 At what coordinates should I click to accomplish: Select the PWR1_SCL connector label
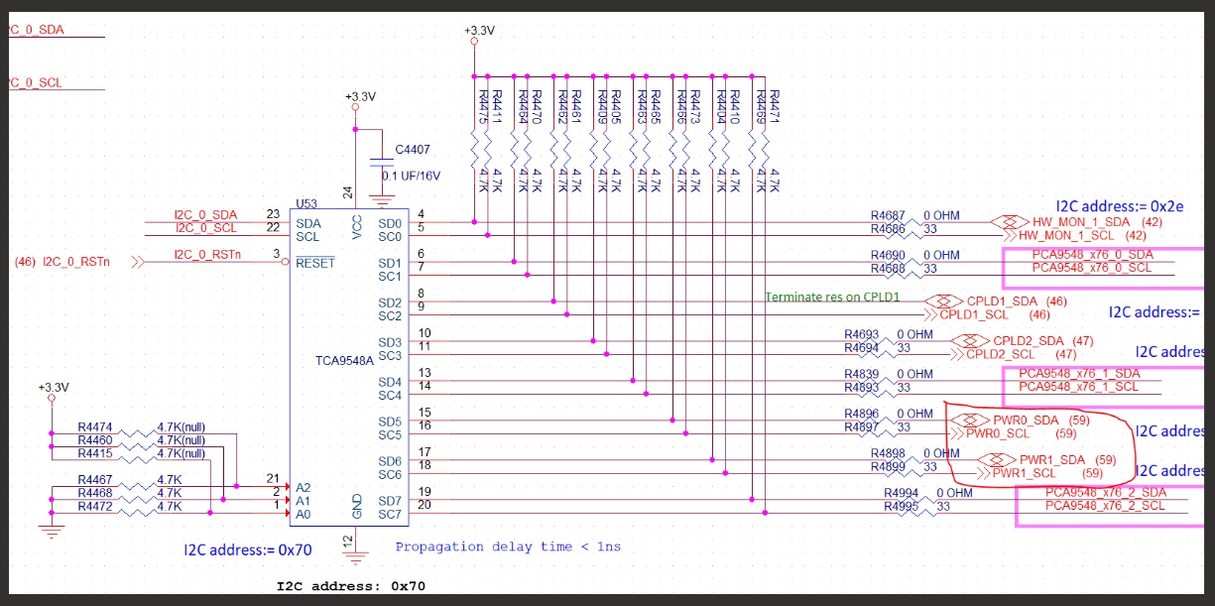(x=1025, y=473)
